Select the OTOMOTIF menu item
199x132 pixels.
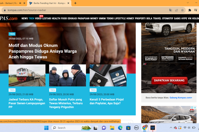tap(167, 18)
